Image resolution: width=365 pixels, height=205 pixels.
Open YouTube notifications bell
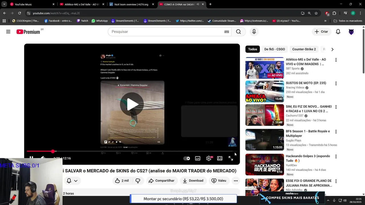tap(338, 32)
